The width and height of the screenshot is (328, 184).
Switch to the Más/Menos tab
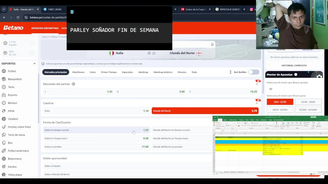pyautogui.click(x=78, y=72)
